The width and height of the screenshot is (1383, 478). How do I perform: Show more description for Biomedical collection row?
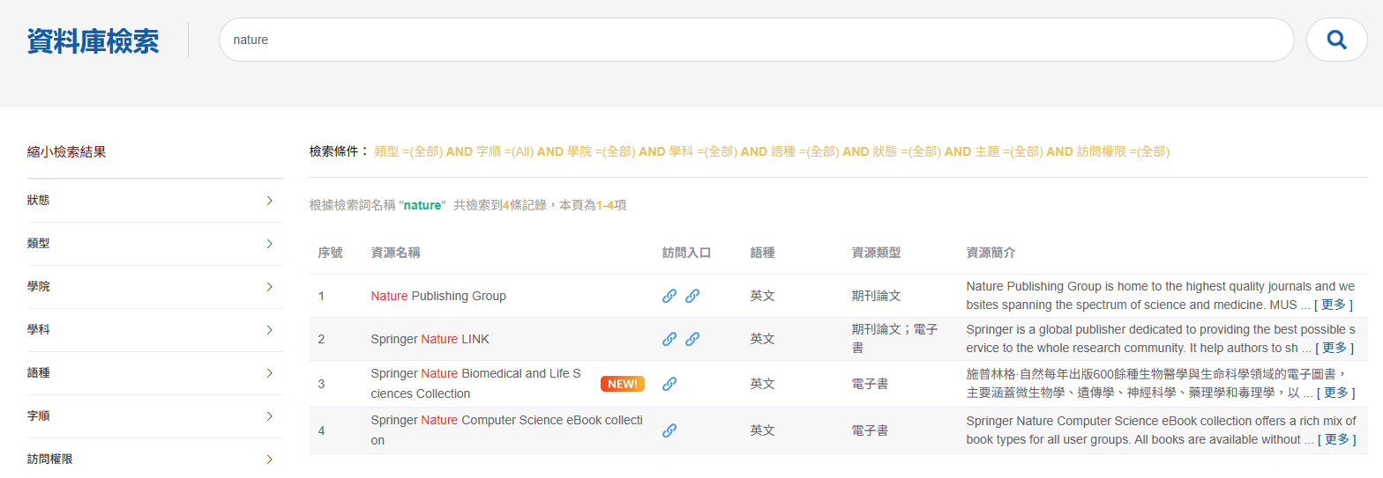coord(1335,393)
